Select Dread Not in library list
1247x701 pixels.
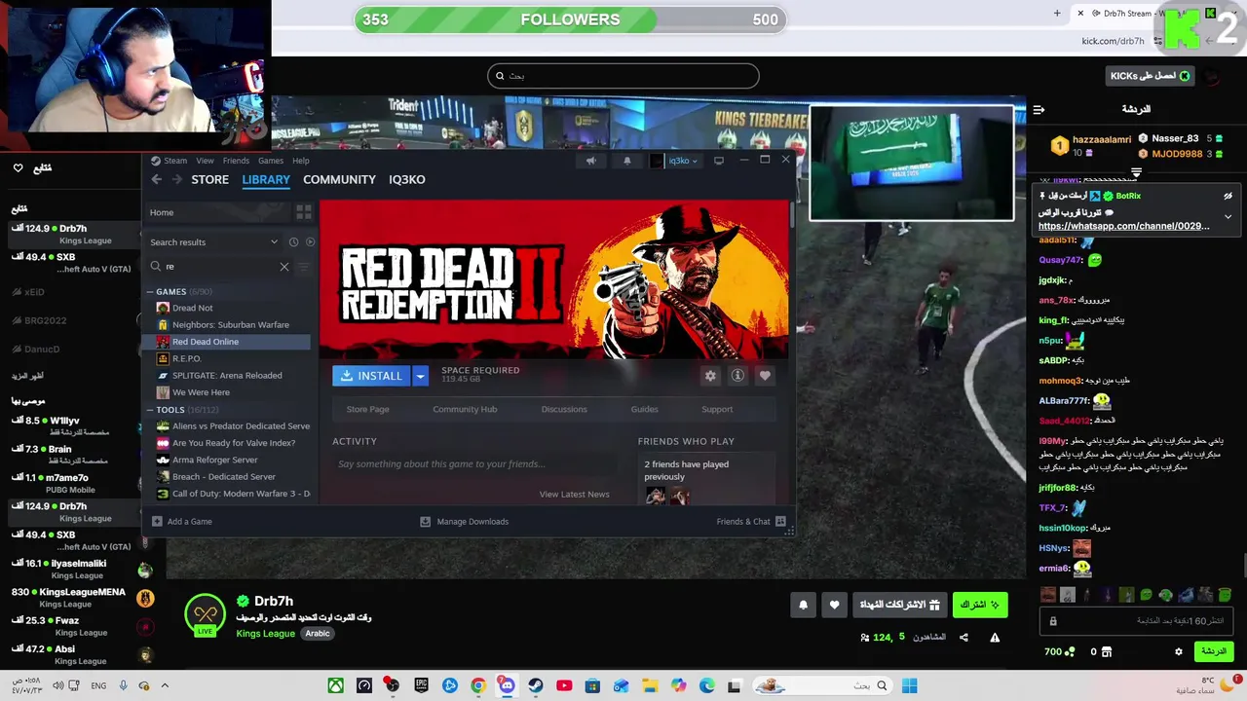[x=192, y=308]
